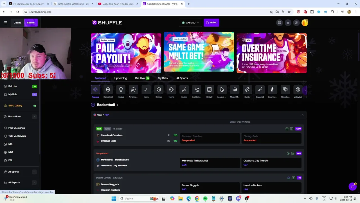
Task: Open the My Bets tab
Action: click(x=163, y=78)
